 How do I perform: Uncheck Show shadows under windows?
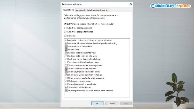(66, 68)
